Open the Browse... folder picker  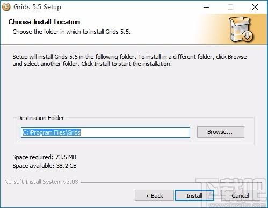221,132
